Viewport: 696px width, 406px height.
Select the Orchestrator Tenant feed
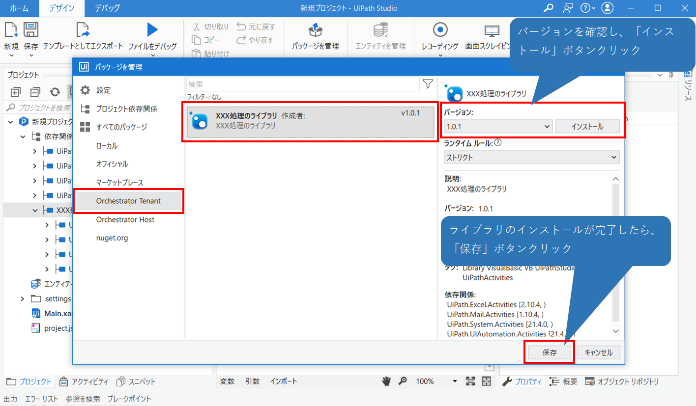coord(129,201)
